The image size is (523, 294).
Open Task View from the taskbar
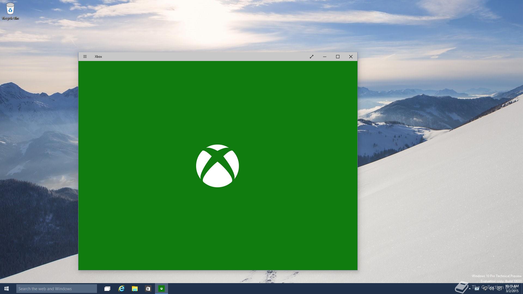(107, 289)
